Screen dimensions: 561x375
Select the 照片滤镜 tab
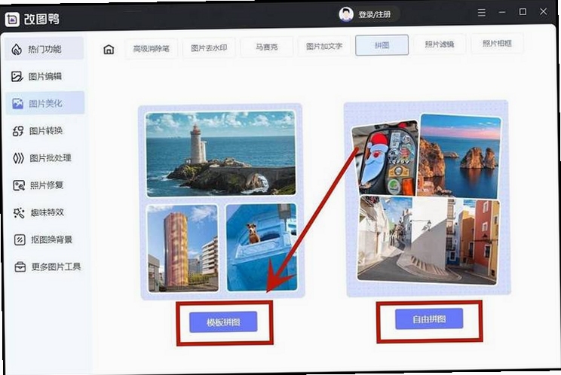tap(440, 44)
